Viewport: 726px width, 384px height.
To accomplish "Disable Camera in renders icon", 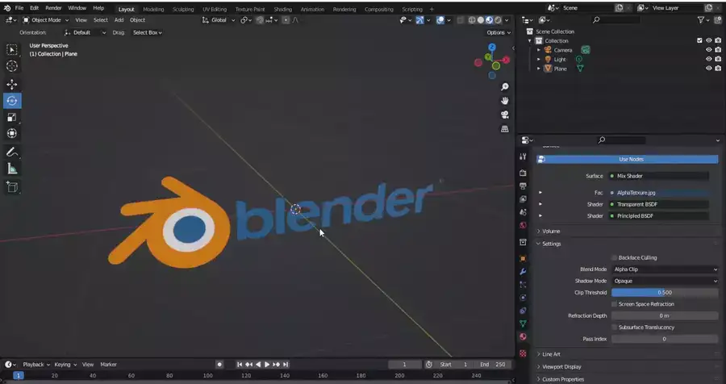I will tap(718, 50).
